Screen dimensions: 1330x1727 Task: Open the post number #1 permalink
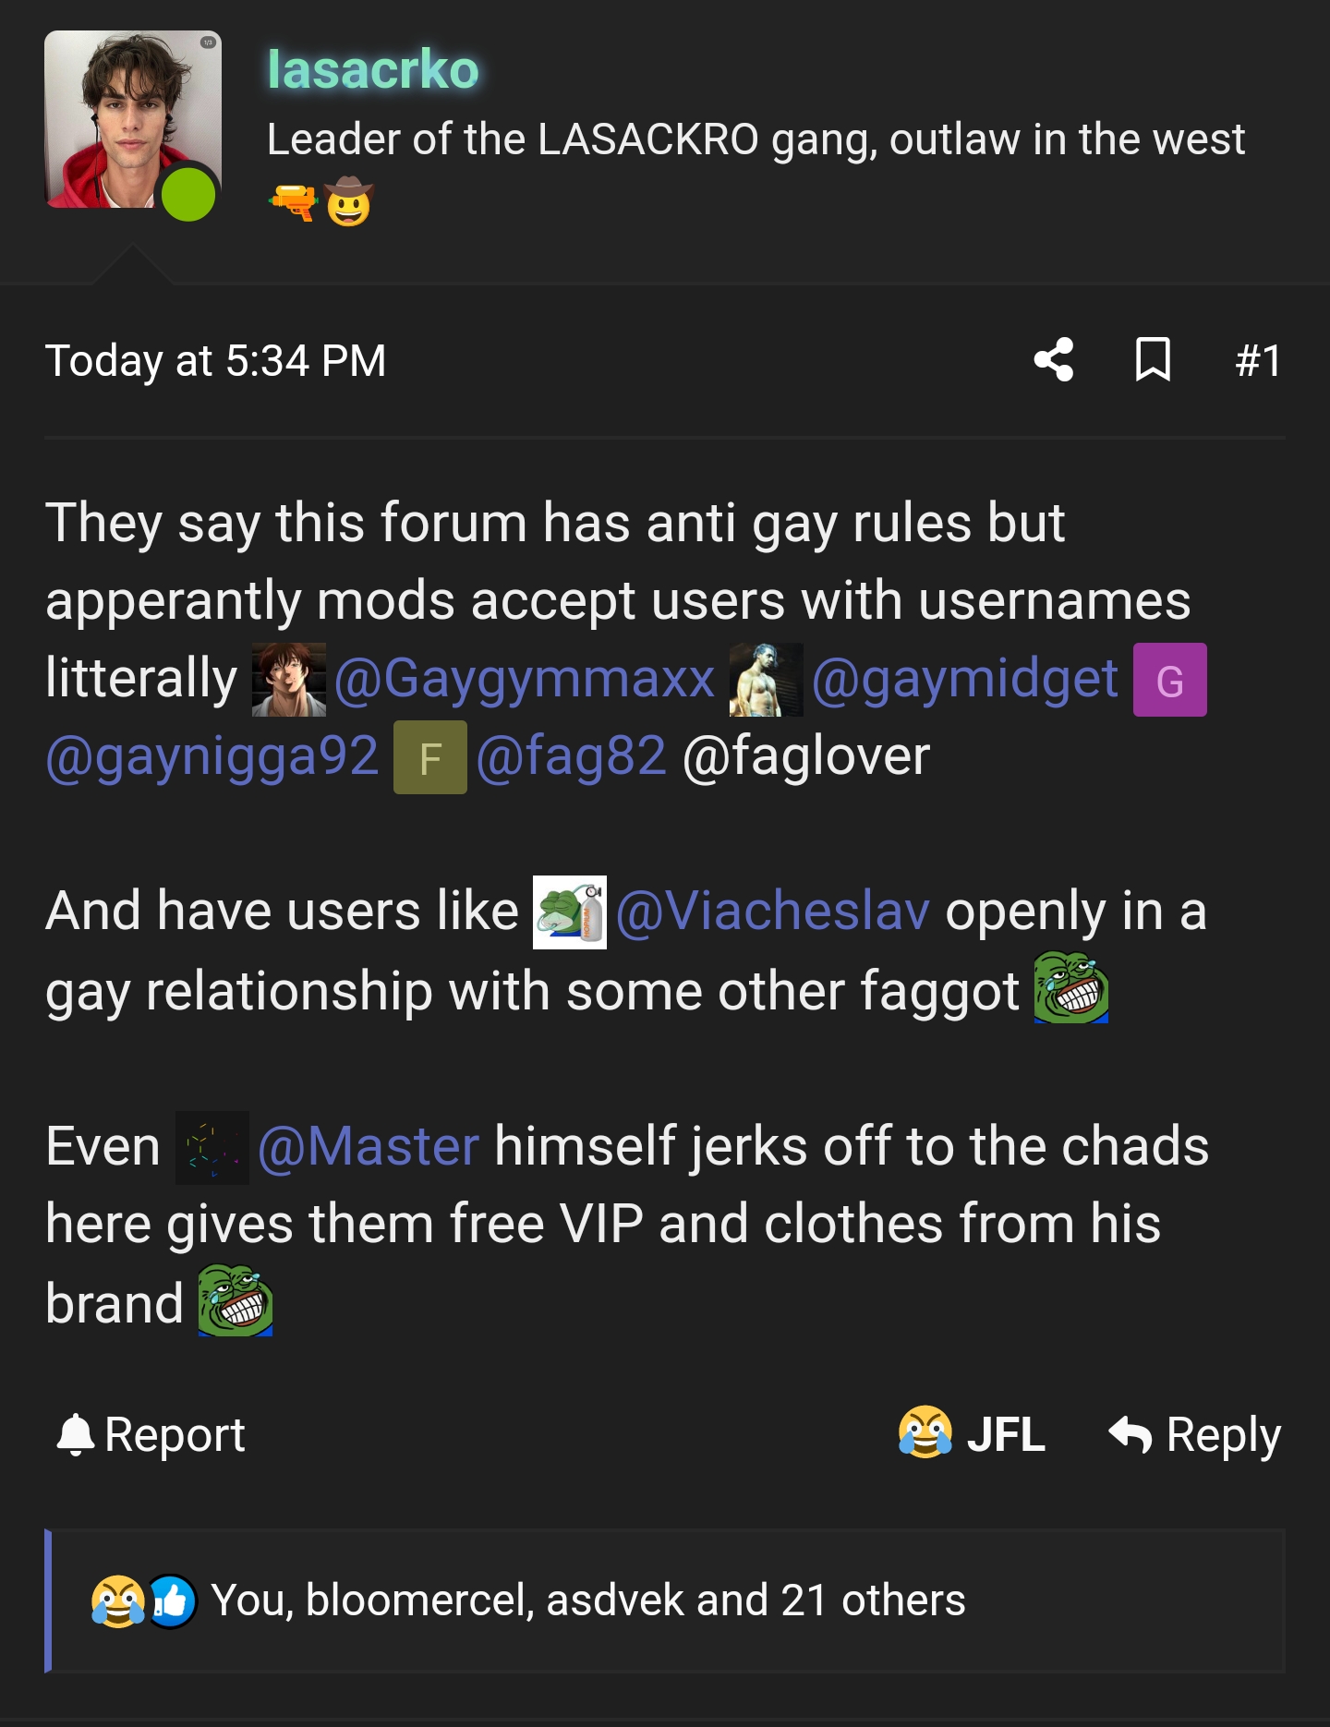pyautogui.click(x=1258, y=360)
